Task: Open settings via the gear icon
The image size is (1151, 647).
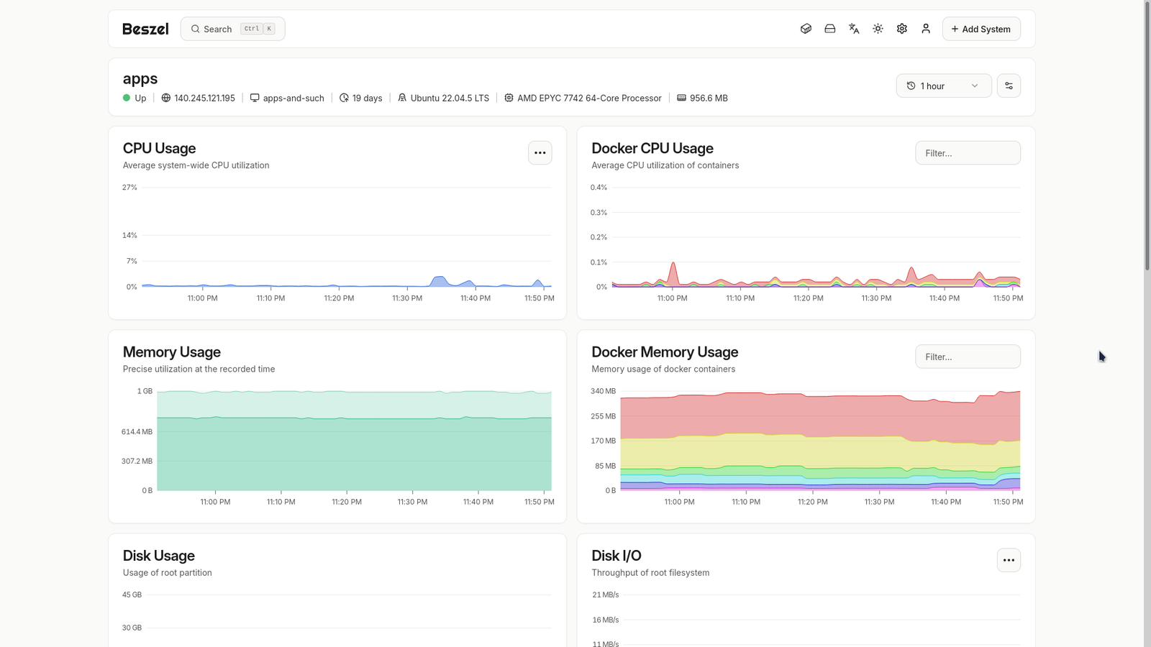Action: coord(902,29)
